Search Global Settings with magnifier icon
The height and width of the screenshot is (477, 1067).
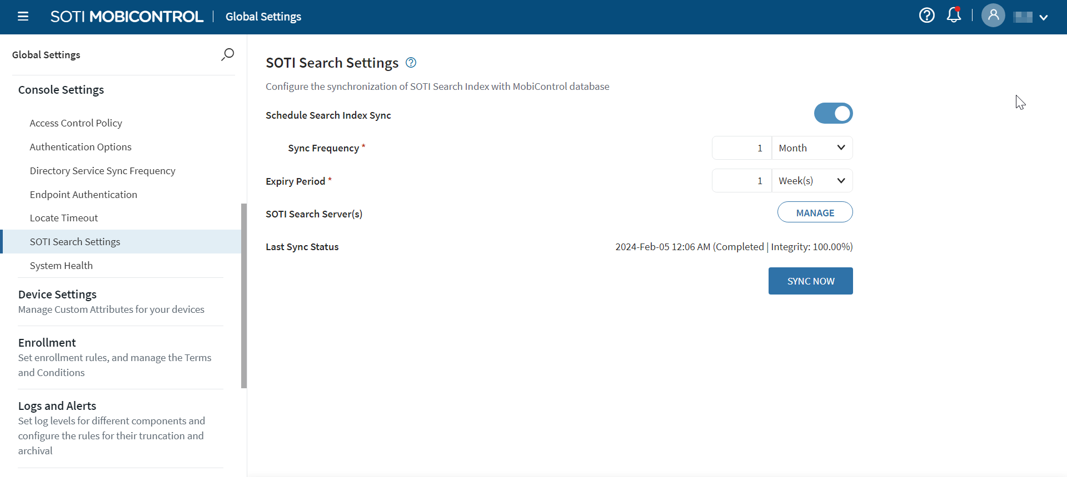click(x=227, y=54)
